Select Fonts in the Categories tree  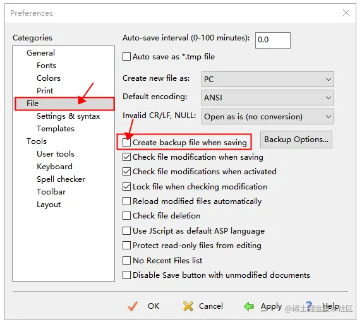coord(46,66)
